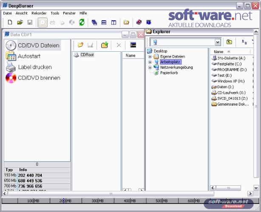Select the 700 Mb disc size row

coord(37,186)
